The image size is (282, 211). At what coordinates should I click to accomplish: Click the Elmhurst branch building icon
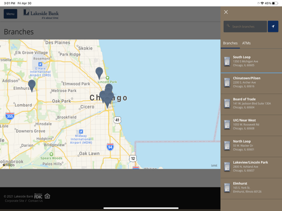[227, 188]
